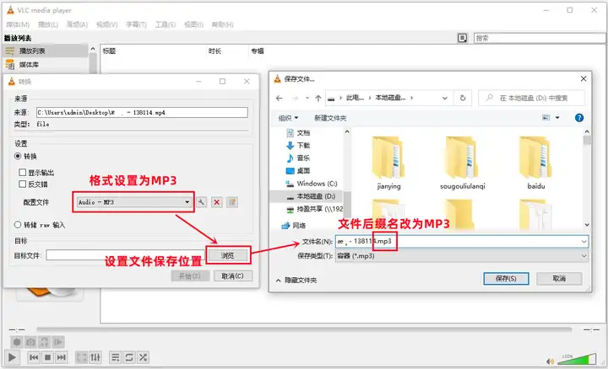The height and width of the screenshot is (369, 608).
Task: Search in 本地磁盘 (D:) field
Action: pos(532,99)
